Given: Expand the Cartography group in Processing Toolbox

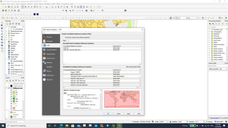Looking at the screenshot, I should [x=209, y=32].
